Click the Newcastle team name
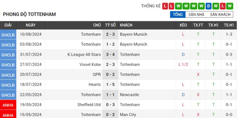Image resolution: width=237 pixels, height=118 pixels. tap(129, 95)
